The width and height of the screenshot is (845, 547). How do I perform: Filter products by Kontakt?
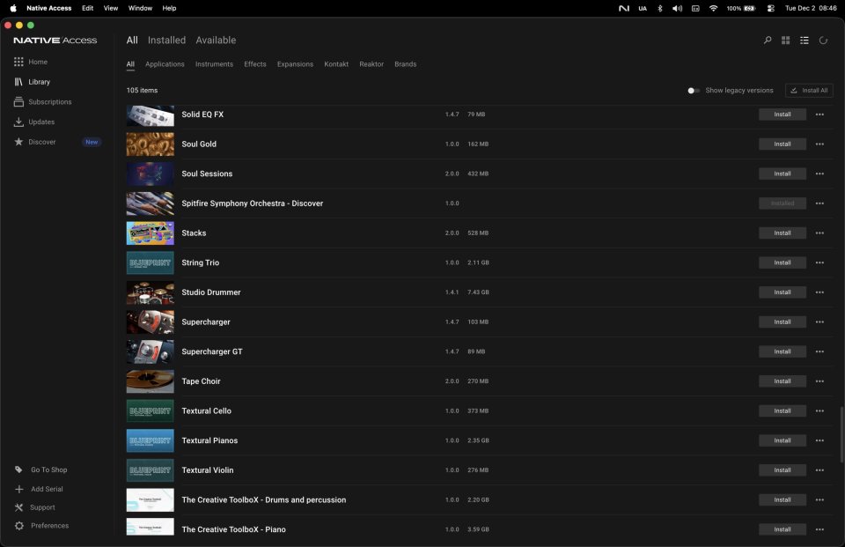pyautogui.click(x=335, y=63)
